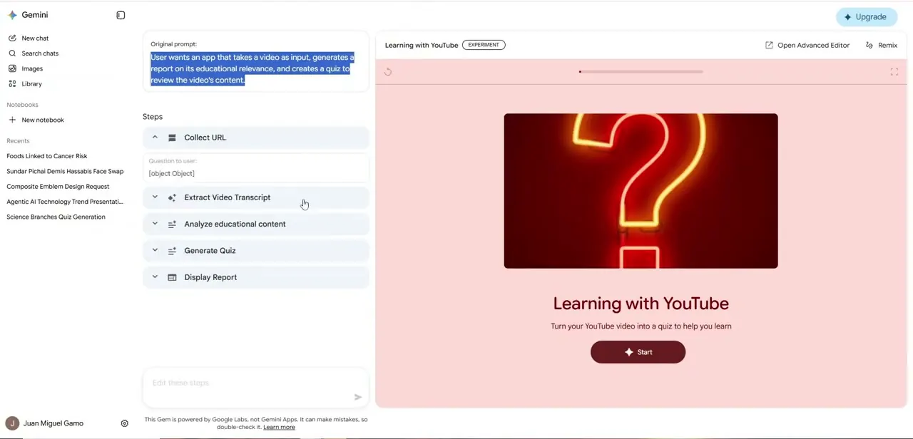This screenshot has width=913, height=439.
Task: Click the Juan Miguel Gamo account name
Action: click(53, 423)
